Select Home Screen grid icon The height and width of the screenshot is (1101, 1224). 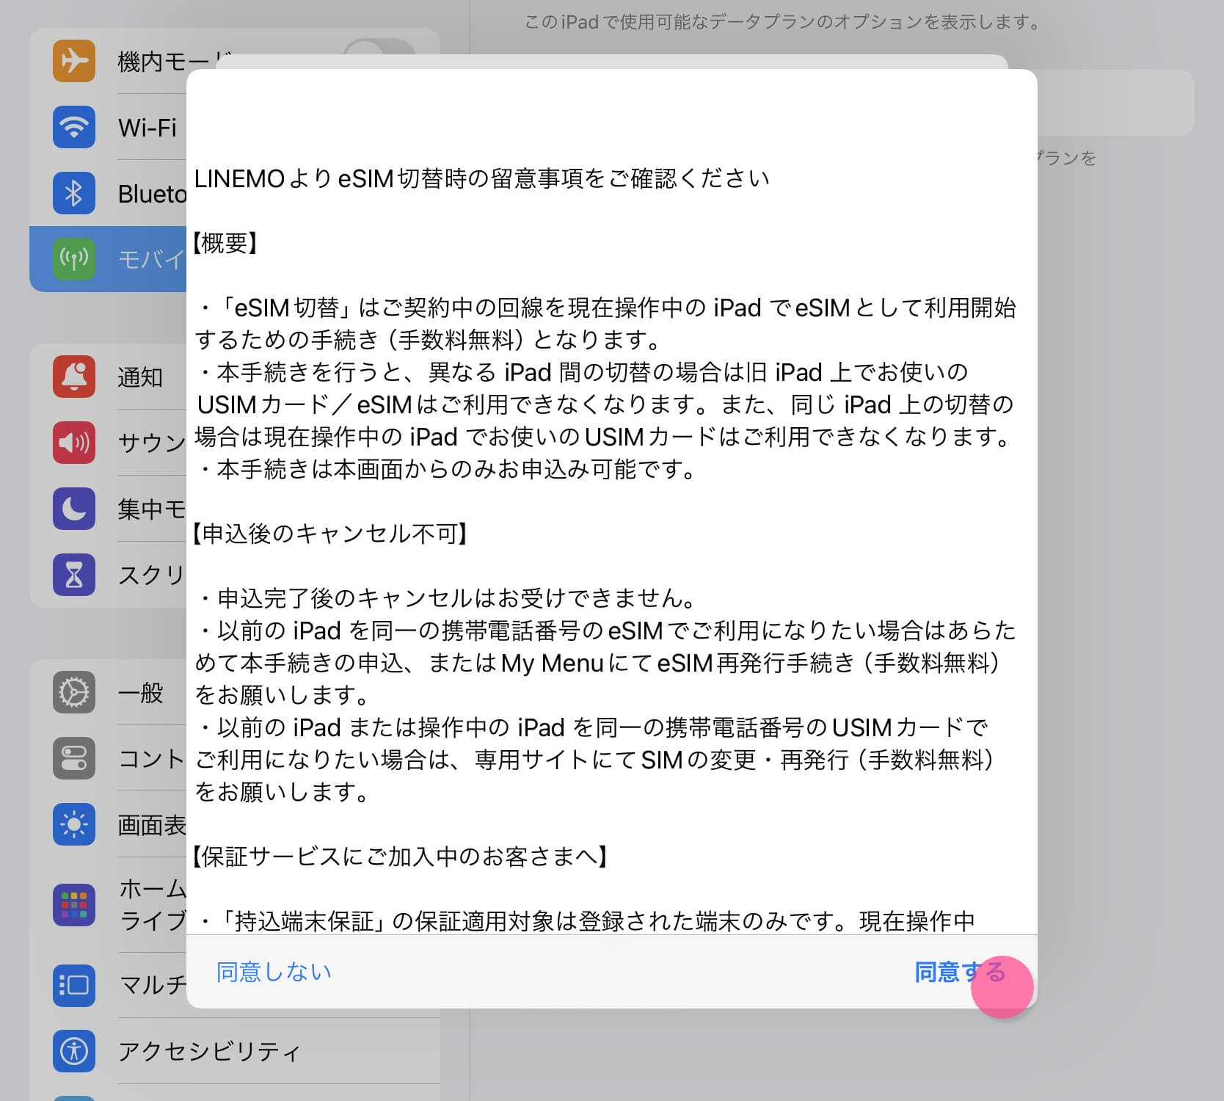click(x=74, y=905)
